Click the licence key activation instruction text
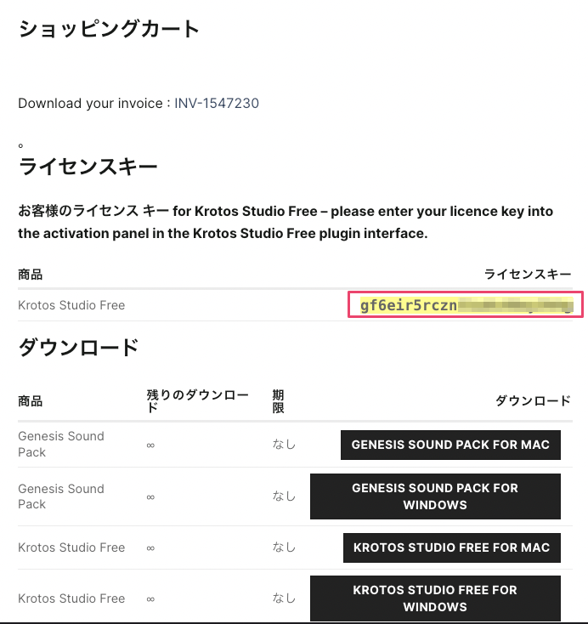Image resolution: width=588 pixels, height=624 pixels. [x=286, y=222]
